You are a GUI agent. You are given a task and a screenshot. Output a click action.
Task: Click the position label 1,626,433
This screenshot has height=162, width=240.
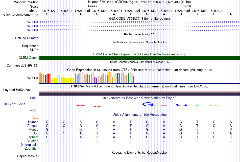149,11
